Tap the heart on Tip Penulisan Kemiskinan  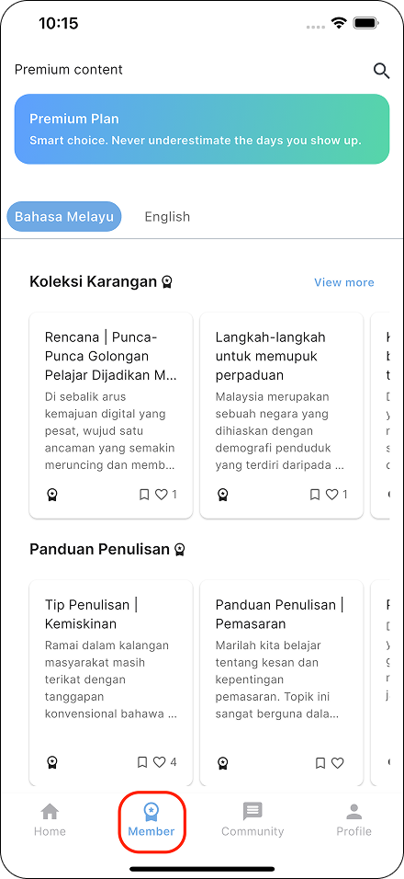[x=160, y=762]
